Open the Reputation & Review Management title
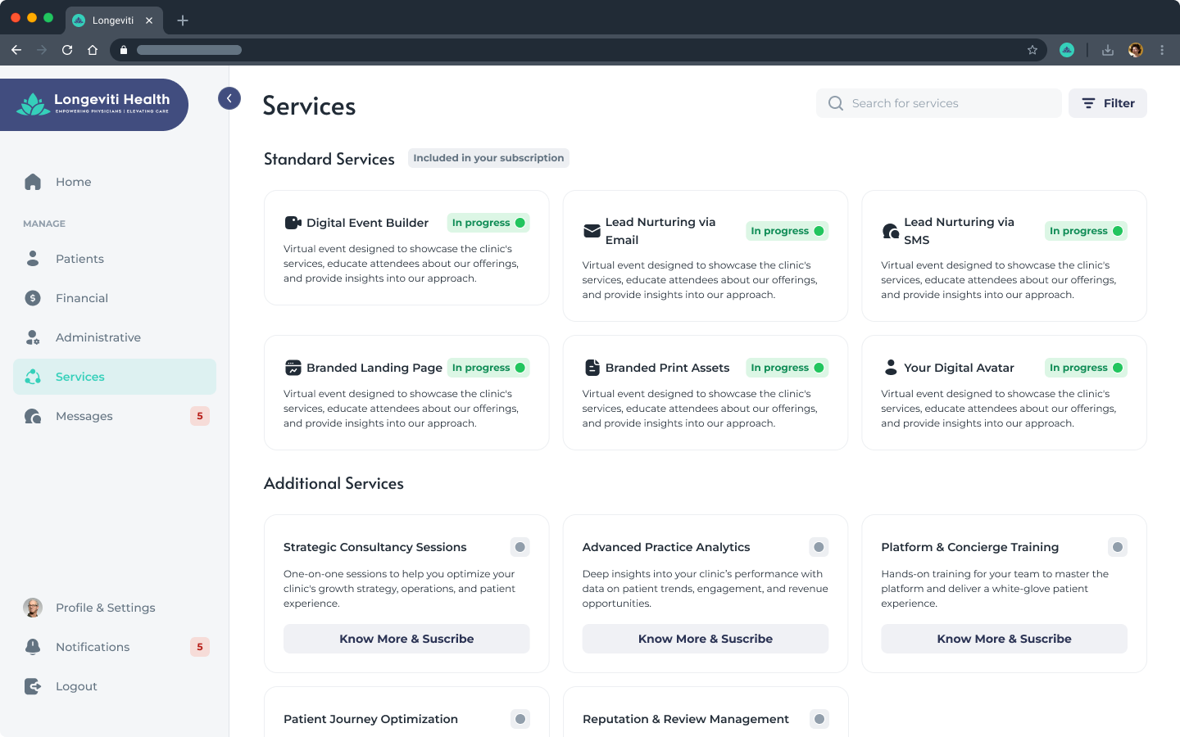The height and width of the screenshot is (737, 1180). [x=686, y=719]
